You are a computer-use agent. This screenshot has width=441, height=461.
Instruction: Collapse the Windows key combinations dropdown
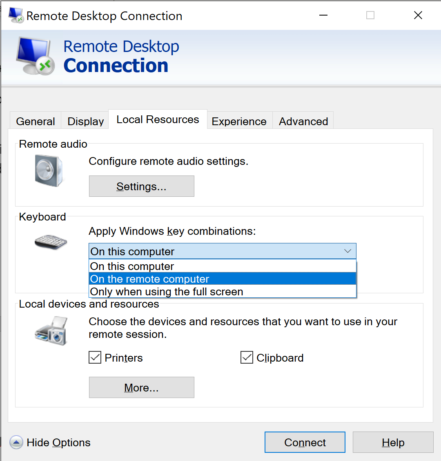pyautogui.click(x=347, y=251)
